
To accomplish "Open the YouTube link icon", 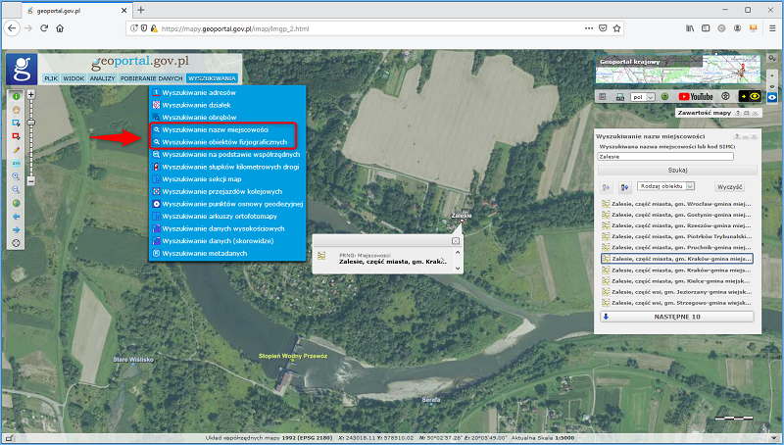I will coord(695,97).
